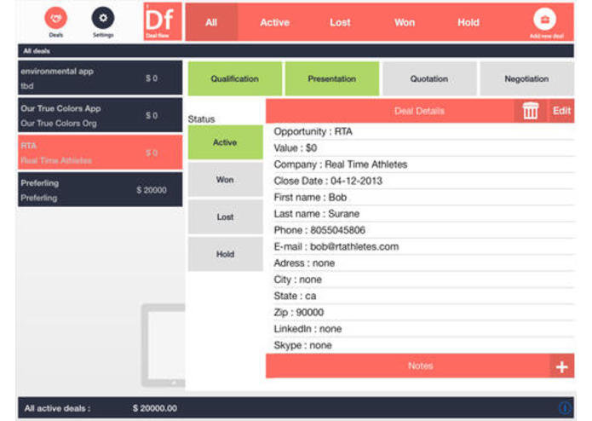Click the All deals header bar
592x421 pixels.
[x=296, y=51]
